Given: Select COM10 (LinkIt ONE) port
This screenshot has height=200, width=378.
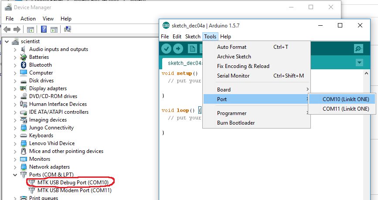Looking at the screenshot, I should tap(342, 99).
